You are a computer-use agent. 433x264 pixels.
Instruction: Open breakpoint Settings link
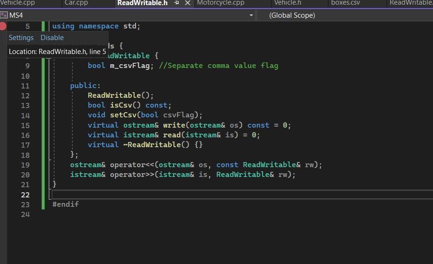(21, 38)
